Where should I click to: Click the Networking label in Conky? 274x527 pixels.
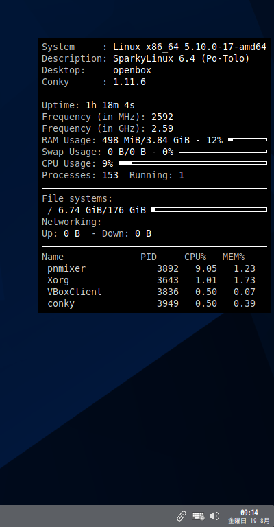pos(71,222)
